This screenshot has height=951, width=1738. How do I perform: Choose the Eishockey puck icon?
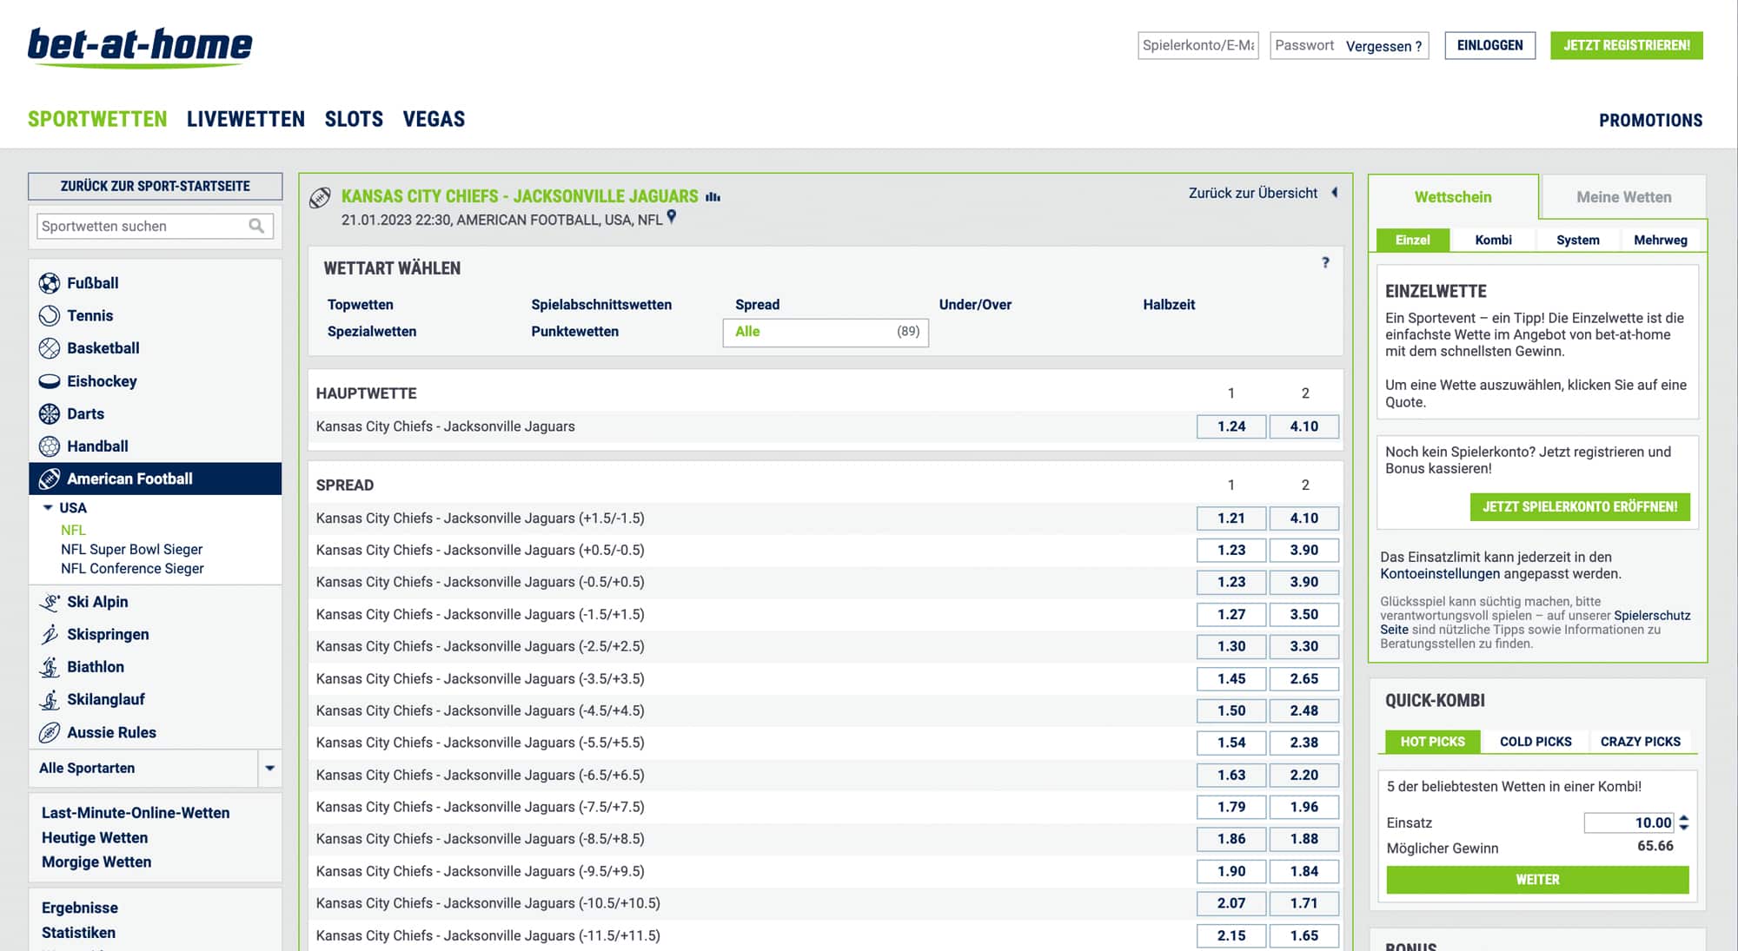point(50,381)
